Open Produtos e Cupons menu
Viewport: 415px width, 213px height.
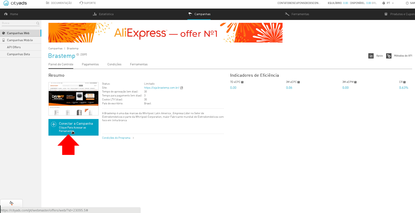click(403, 14)
